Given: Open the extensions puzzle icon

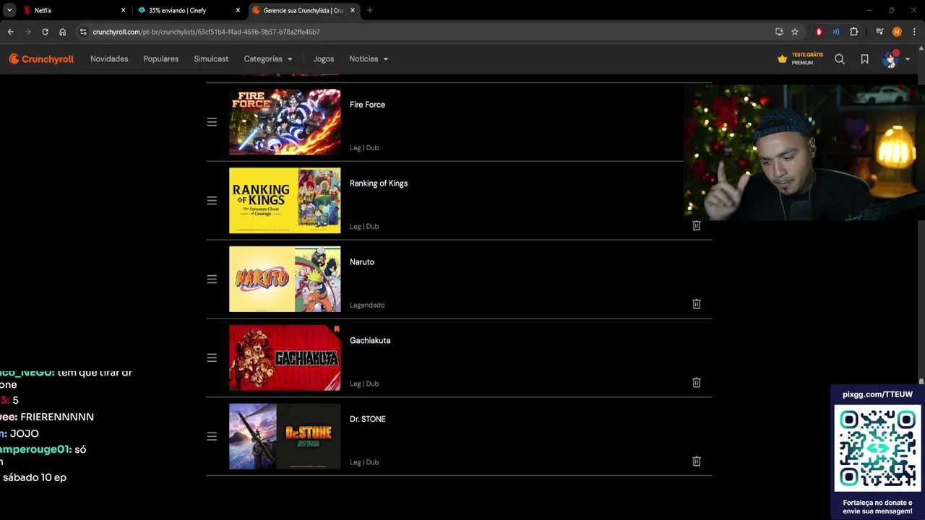Looking at the screenshot, I should [854, 32].
